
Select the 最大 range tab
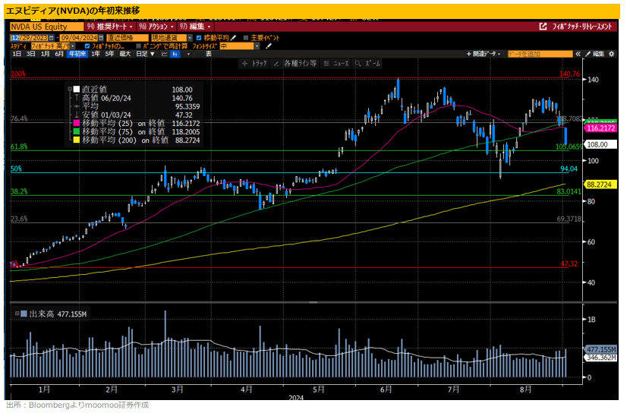[125, 54]
